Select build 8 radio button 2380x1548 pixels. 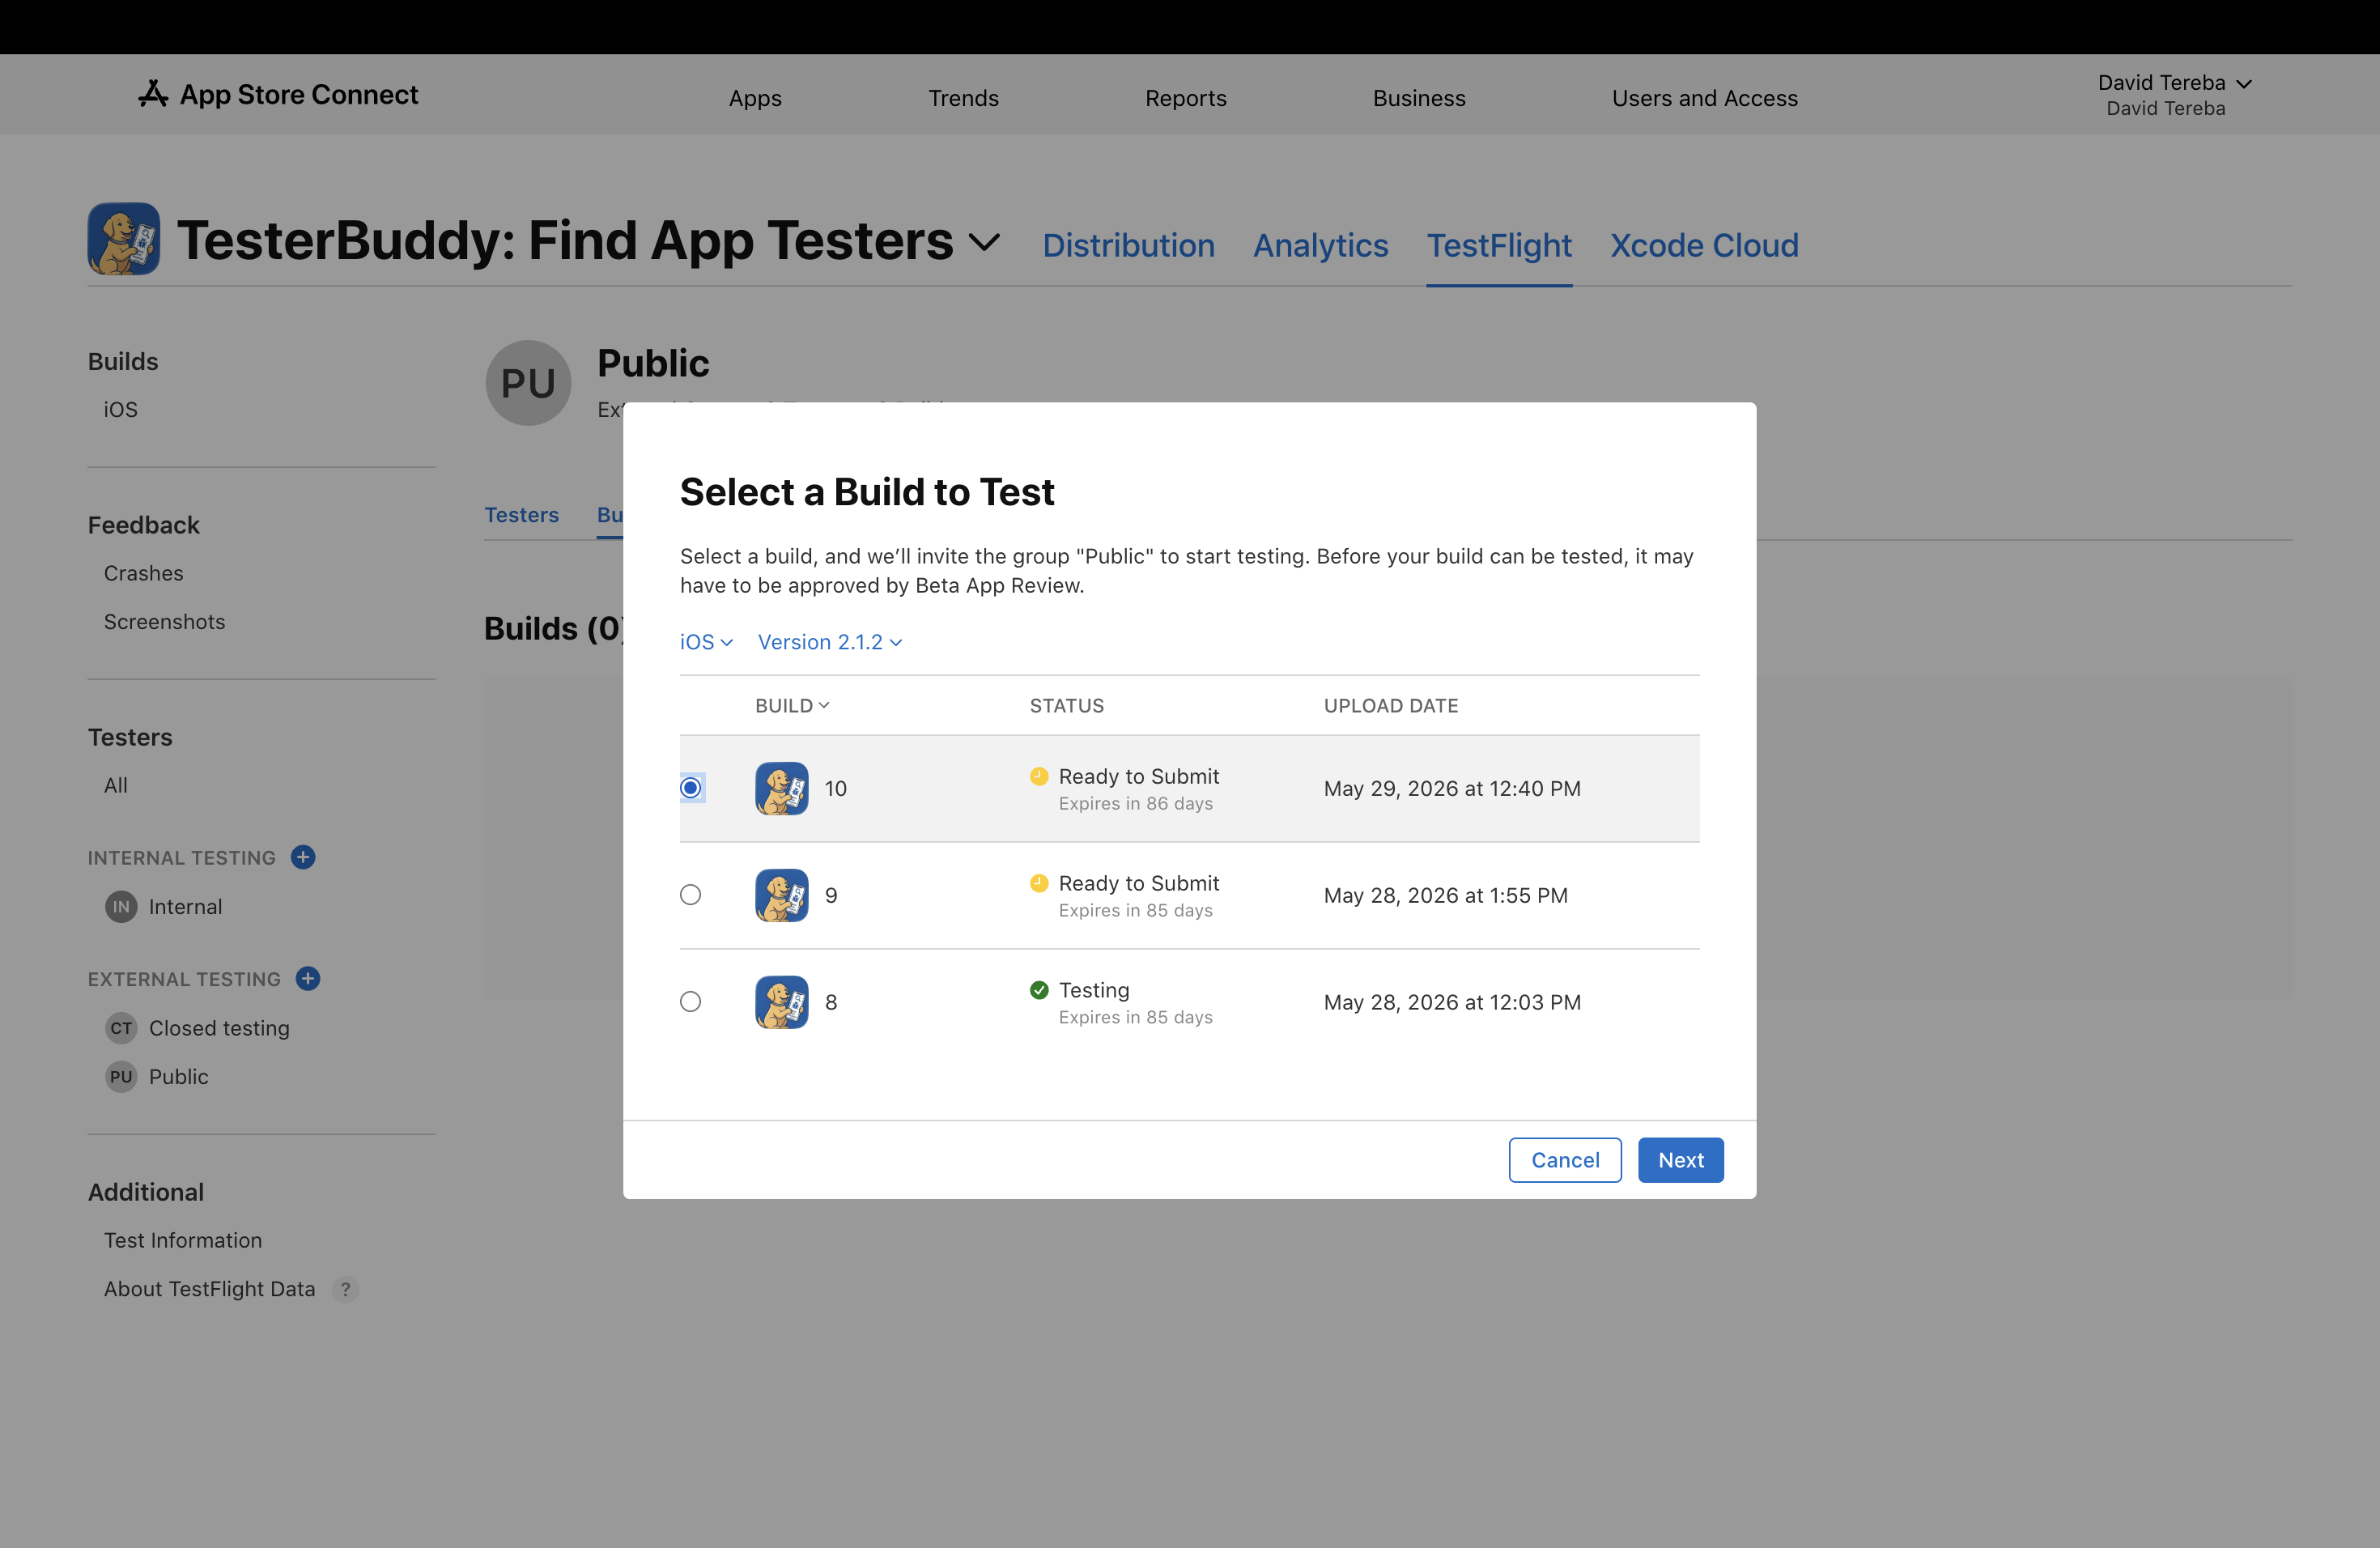[x=691, y=1002]
